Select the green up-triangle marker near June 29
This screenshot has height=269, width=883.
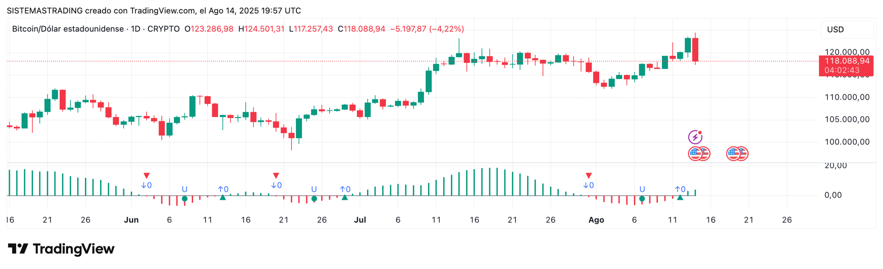345,197
